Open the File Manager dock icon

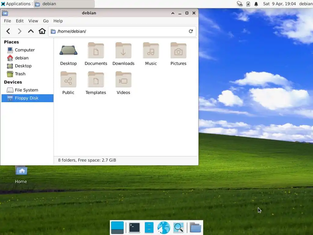pos(149,227)
